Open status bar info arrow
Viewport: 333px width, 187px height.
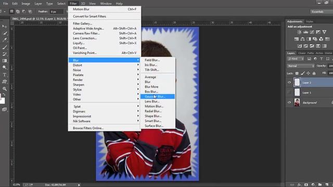[x=79, y=185]
